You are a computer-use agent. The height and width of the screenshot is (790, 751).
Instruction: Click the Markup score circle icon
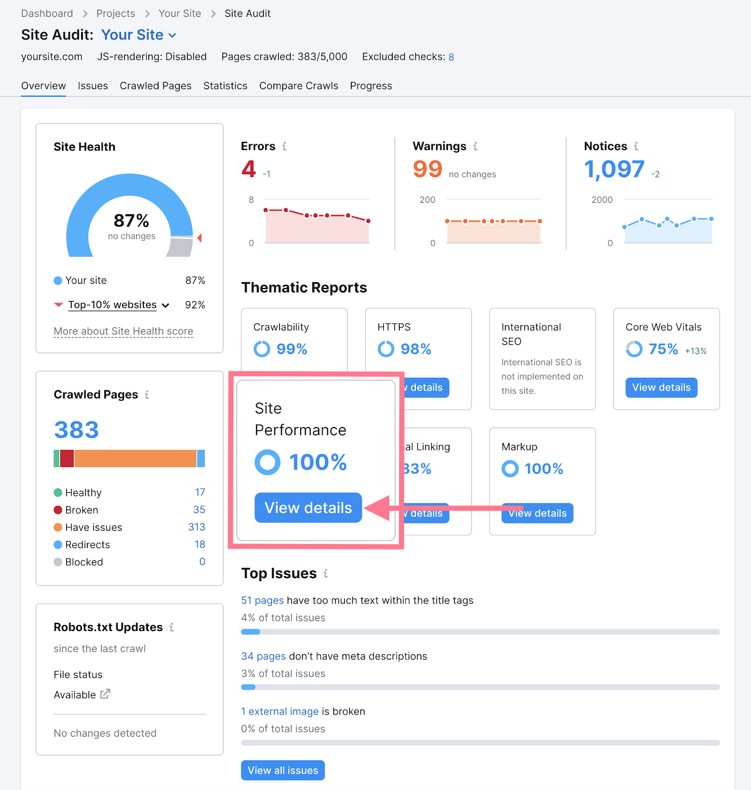tap(510, 469)
